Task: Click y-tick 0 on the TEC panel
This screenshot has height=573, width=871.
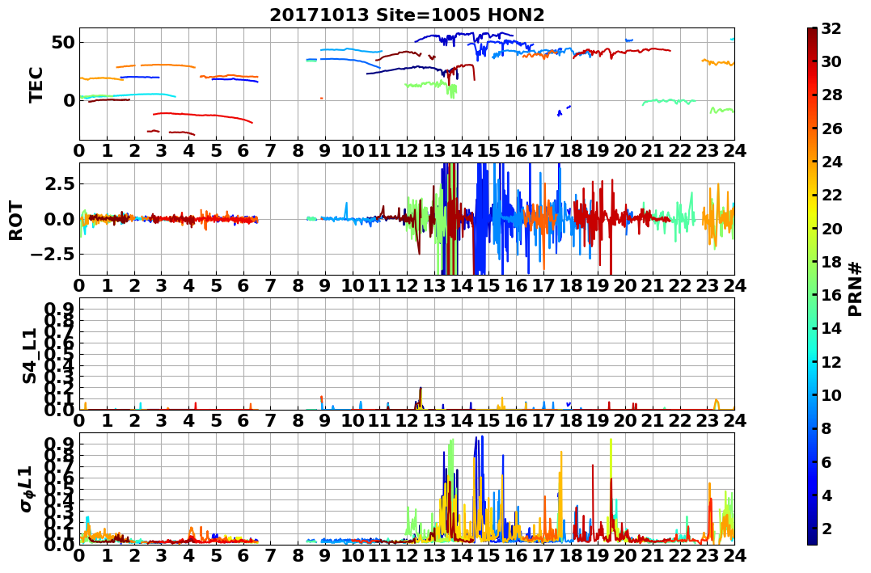Action: (69, 100)
